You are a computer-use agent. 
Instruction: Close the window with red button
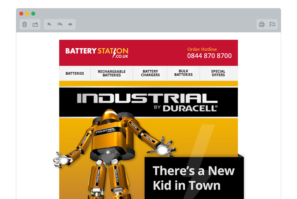(x=21, y=14)
